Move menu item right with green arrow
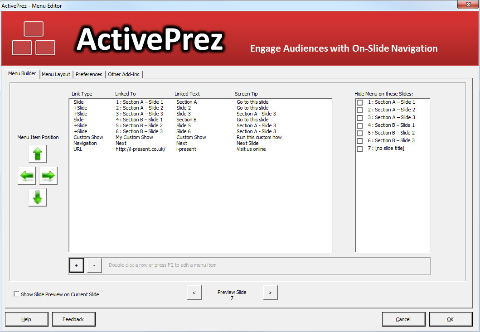The image size is (480, 332). [x=48, y=176]
